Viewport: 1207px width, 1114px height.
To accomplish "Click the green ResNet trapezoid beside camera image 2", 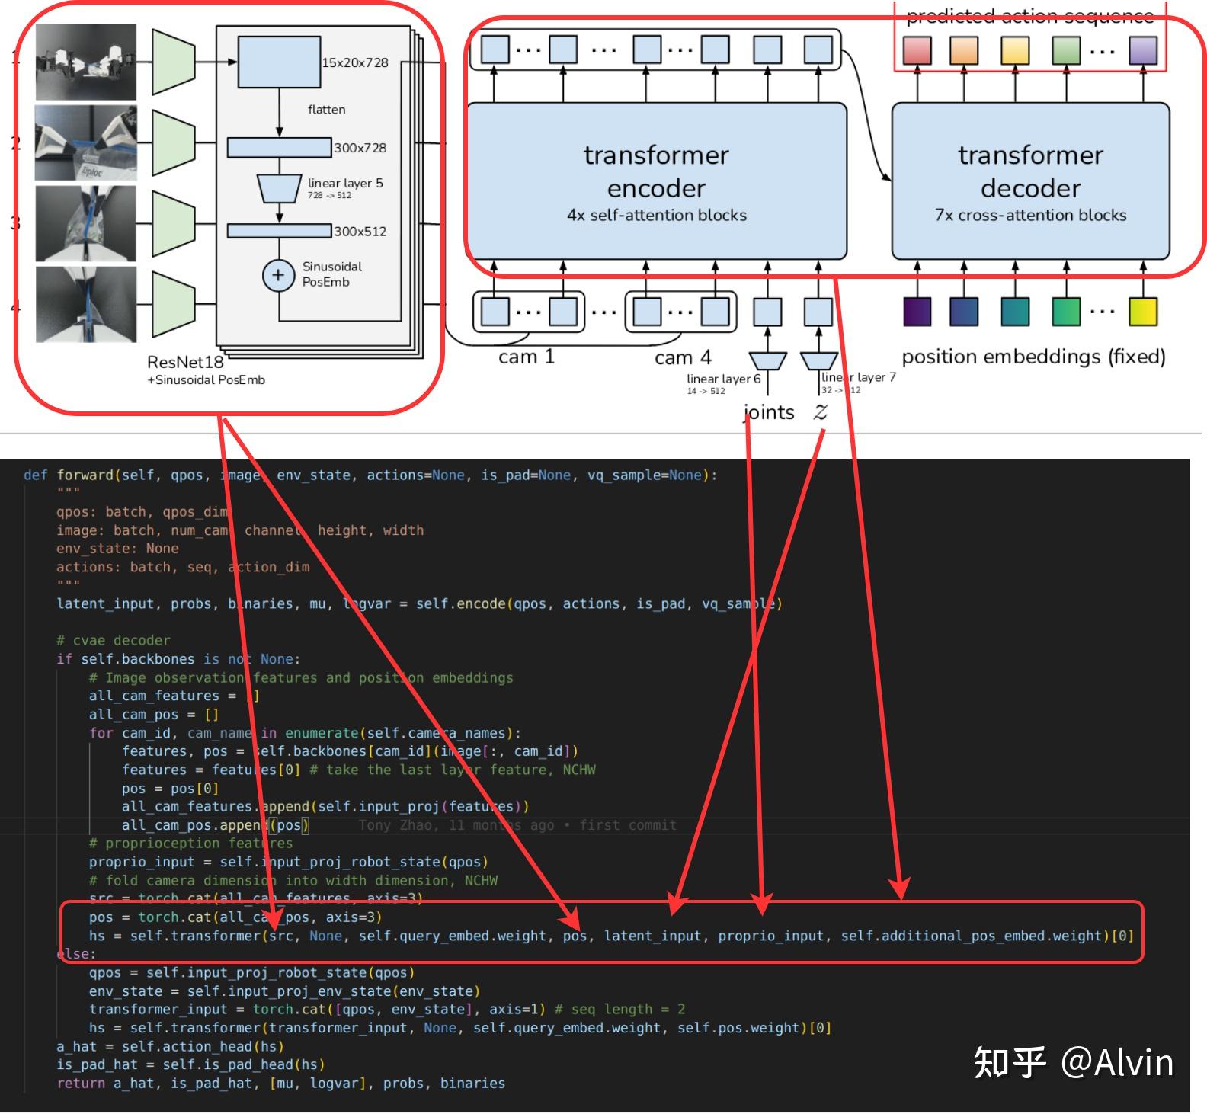I will tap(174, 142).
